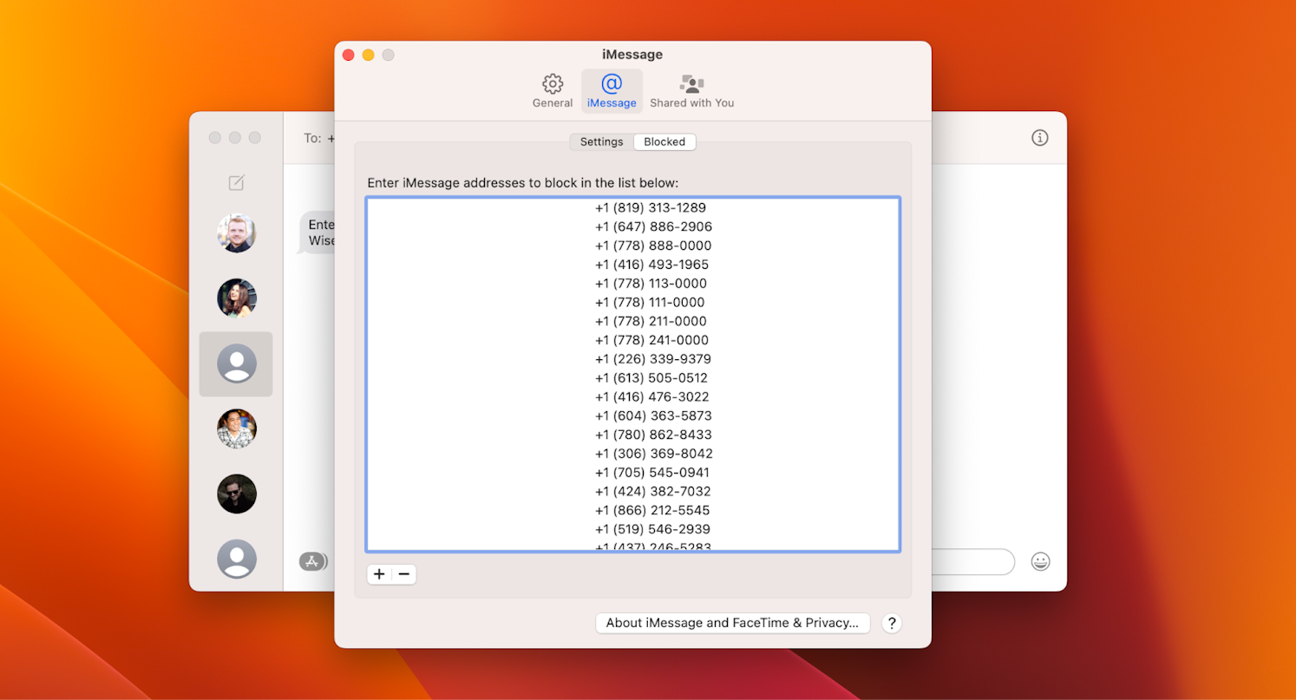
Task: Open the Shared with You pane
Action: point(691,90)
